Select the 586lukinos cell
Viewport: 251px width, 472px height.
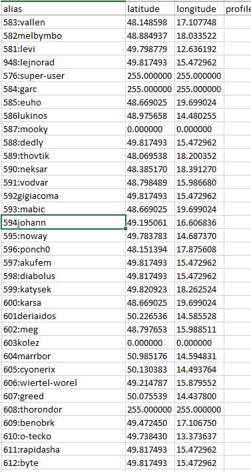(x=63, y=116)
